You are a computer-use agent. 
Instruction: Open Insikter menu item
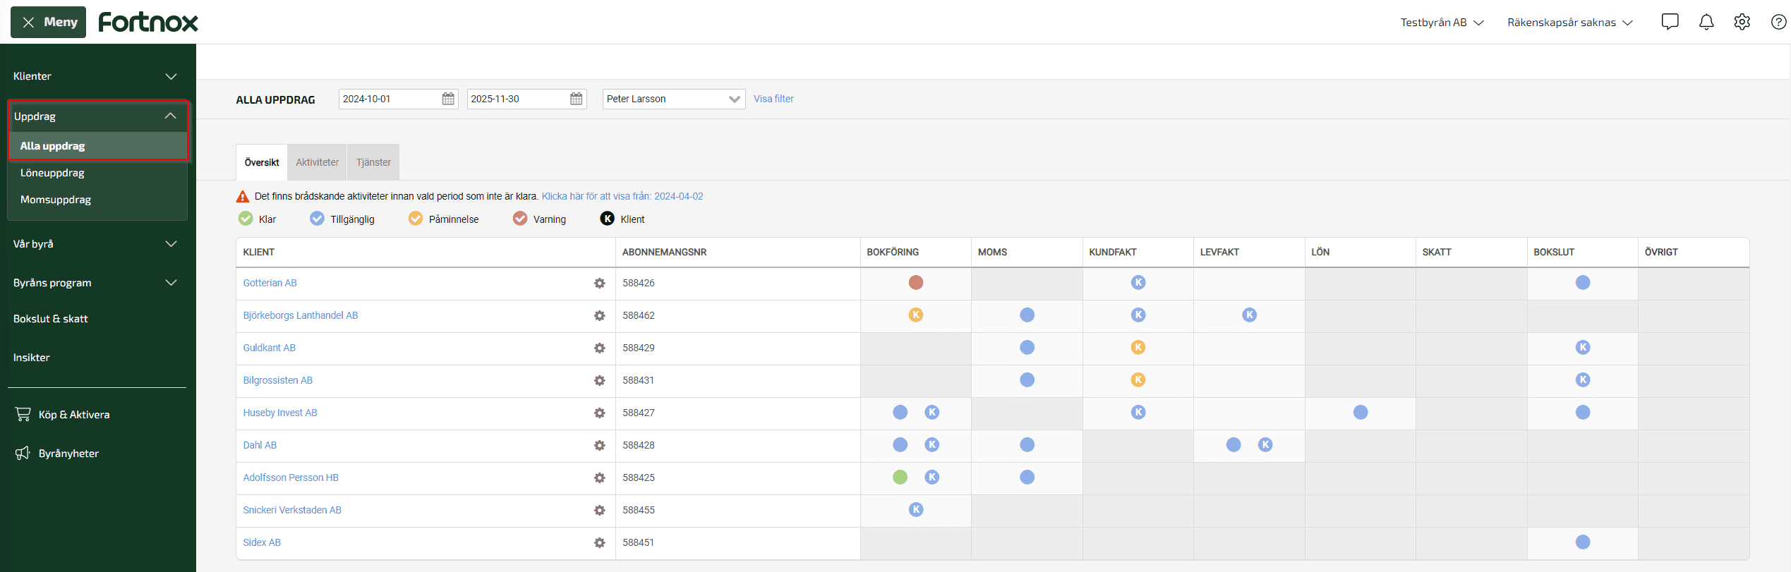[32, 358]
